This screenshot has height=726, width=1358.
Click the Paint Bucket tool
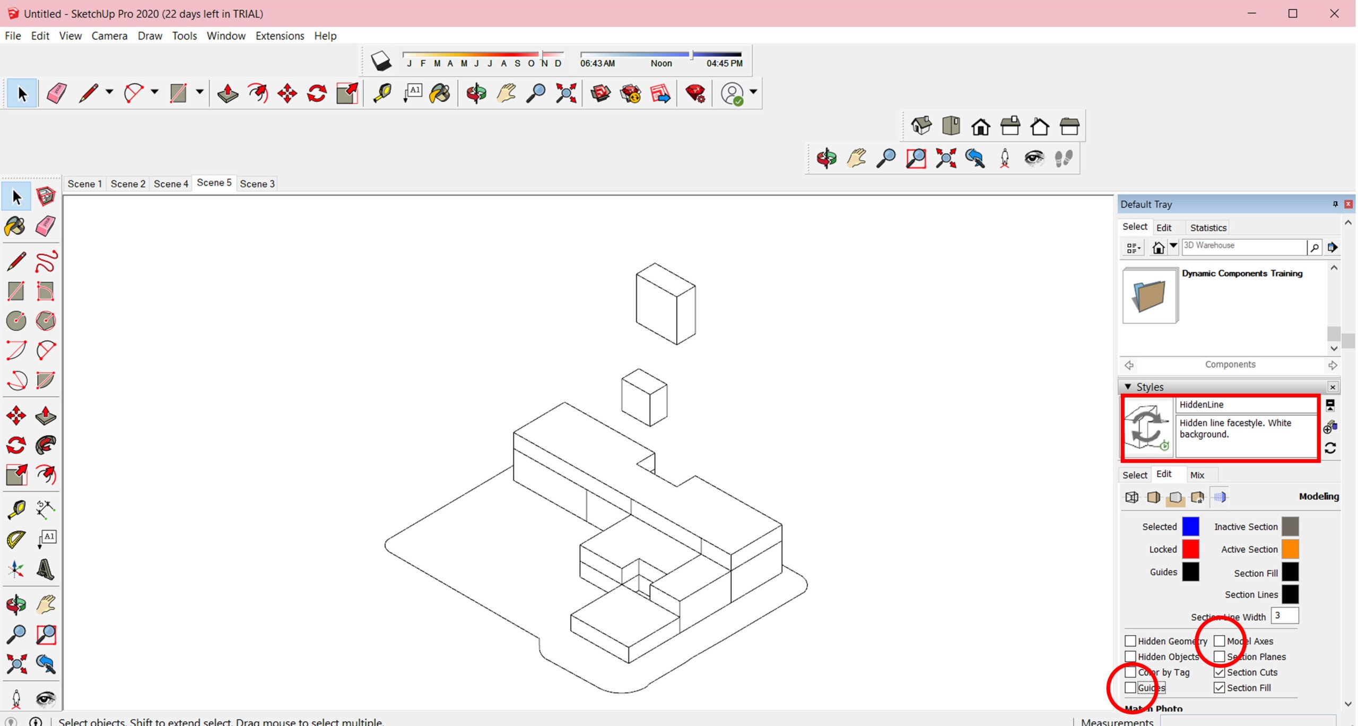(x=440, y=93)
